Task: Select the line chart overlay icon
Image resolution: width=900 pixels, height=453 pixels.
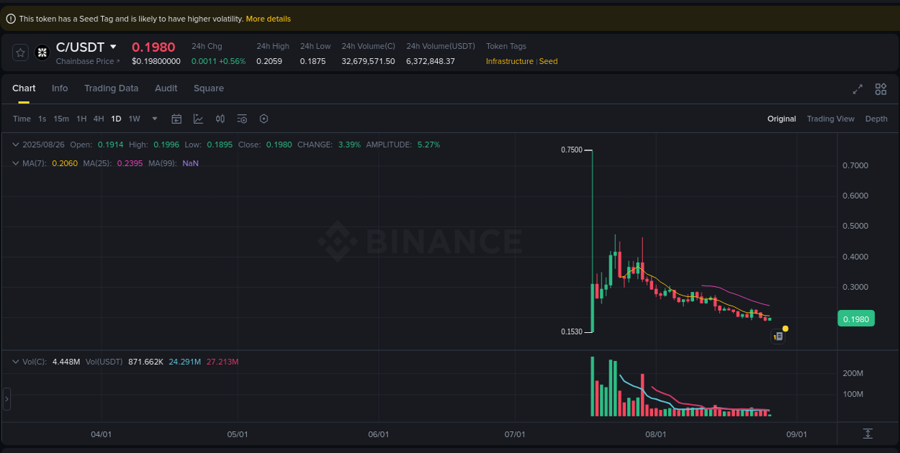Action: (x=198, y=119)
